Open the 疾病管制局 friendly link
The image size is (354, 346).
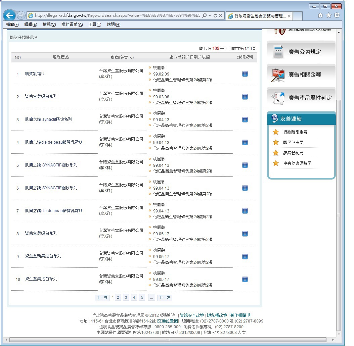[293, 153]
